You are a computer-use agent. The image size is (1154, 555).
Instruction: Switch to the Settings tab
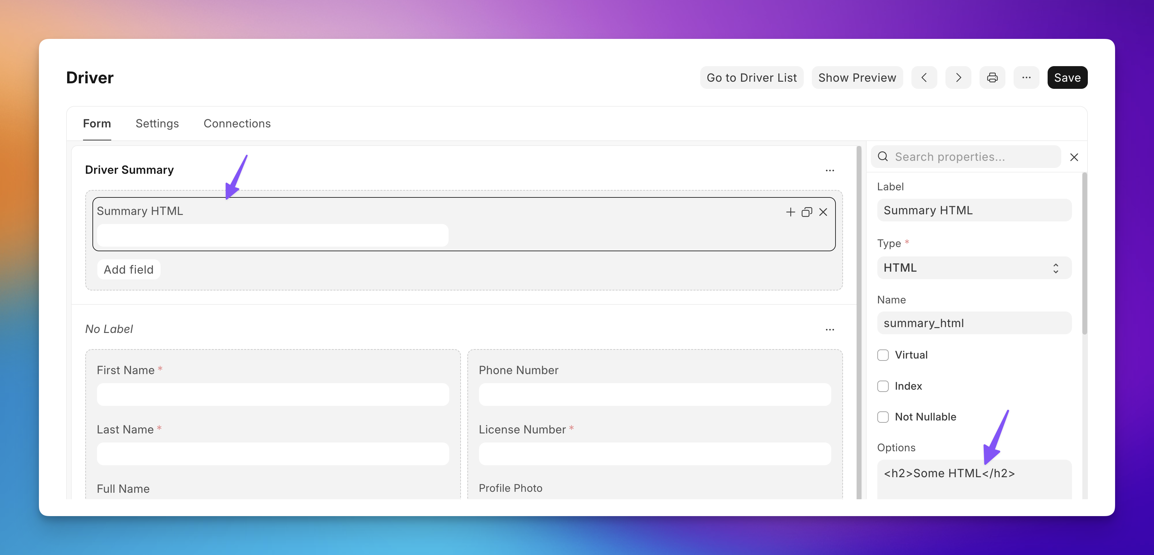click(157, 123)
